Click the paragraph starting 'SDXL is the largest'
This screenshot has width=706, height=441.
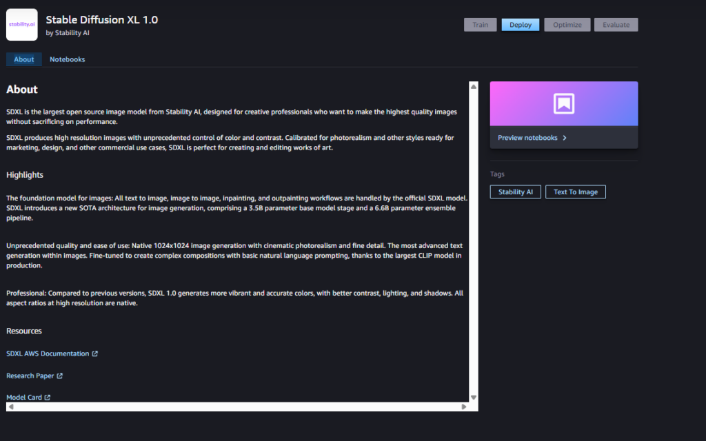pyautogui.click(x=232, y=116)
